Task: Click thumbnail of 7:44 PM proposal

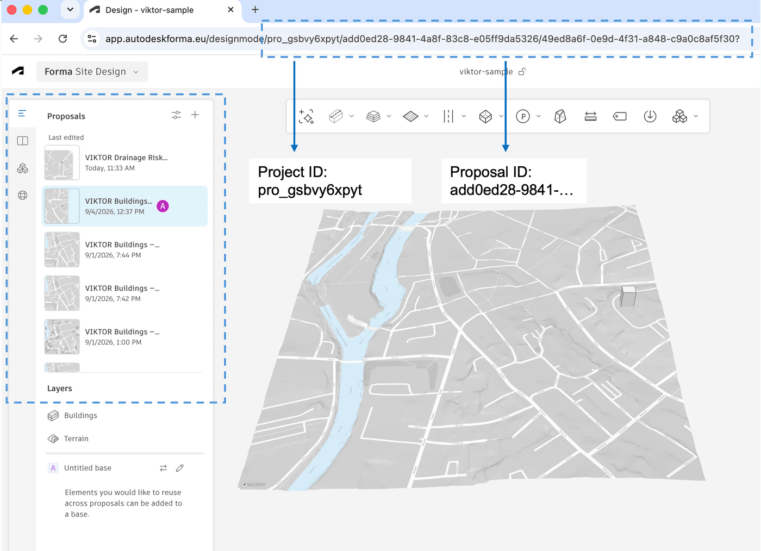Action: [x=62, y=249]
